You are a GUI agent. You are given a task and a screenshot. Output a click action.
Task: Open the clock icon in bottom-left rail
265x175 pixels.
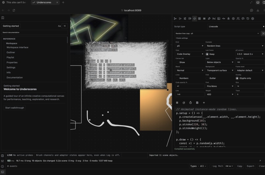(2, 156)
